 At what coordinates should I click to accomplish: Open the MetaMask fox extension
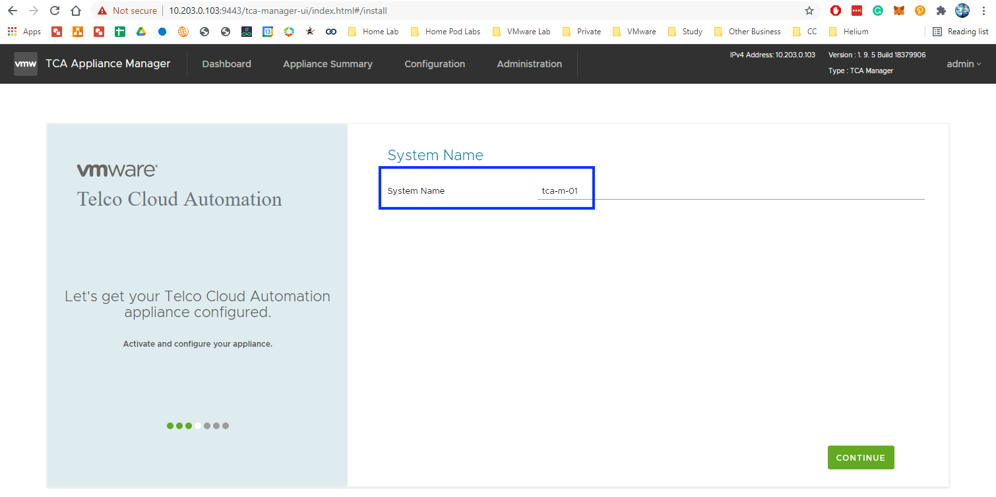898,11
